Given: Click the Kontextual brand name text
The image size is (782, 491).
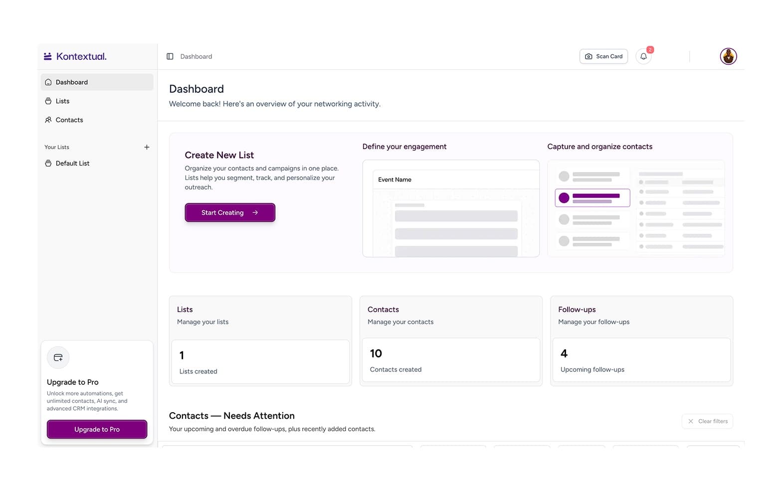Looking at the screenshot, I should click(x=81, y=56).
